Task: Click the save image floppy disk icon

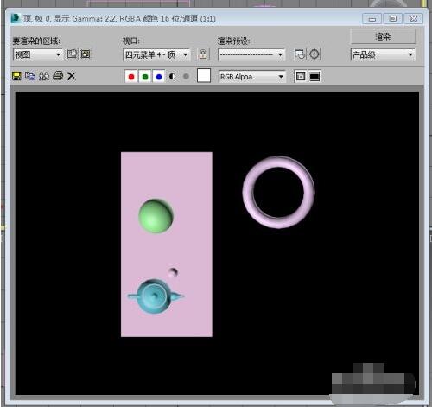Action: click(16, 76)
